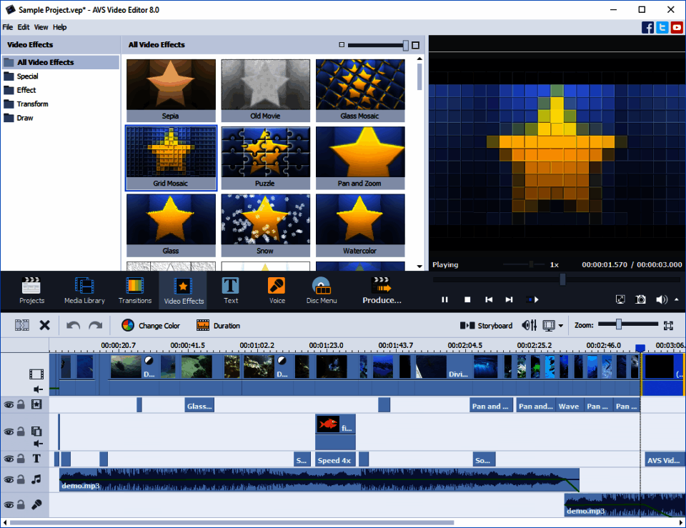Open the Disc Menu section
The width and height of the screenshot is (686, 528).
coord(322,291)
